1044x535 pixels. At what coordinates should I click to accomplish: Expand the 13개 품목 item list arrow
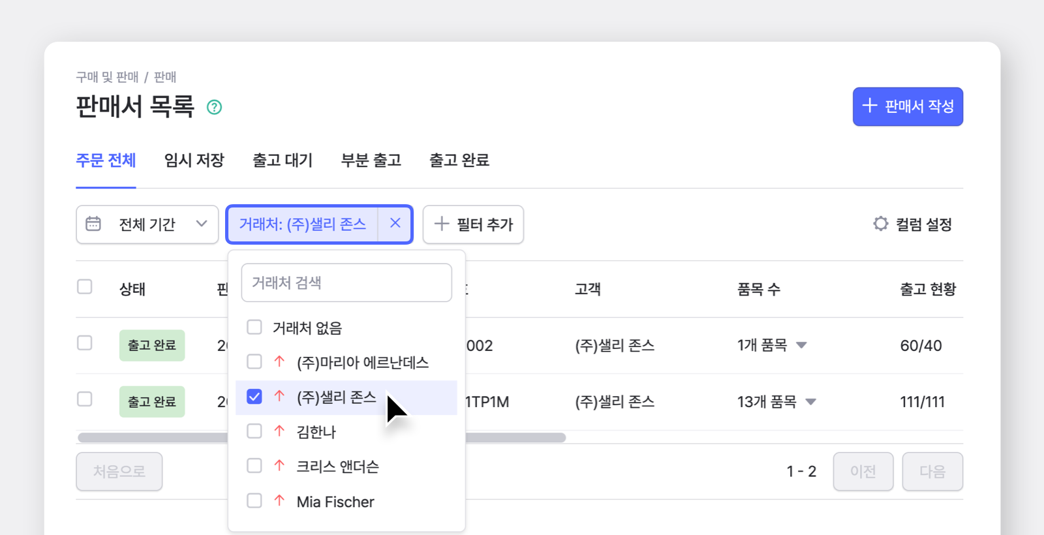tap(811, 402)
